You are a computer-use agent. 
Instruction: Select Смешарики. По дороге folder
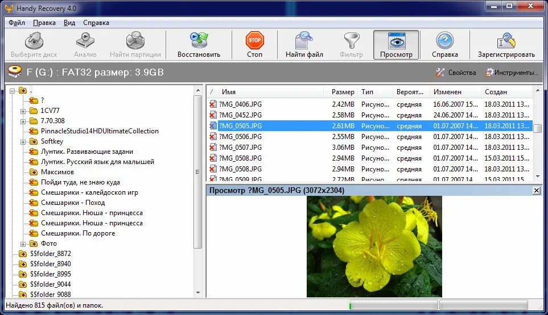(x=77, y=233)
